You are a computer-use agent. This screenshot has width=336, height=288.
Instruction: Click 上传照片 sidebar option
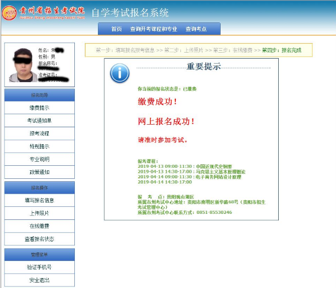click(39, 213)
